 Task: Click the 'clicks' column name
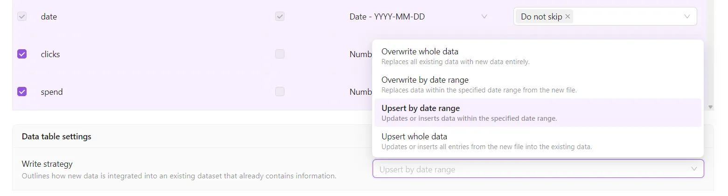pyautogui.click(x=50, y=54)
